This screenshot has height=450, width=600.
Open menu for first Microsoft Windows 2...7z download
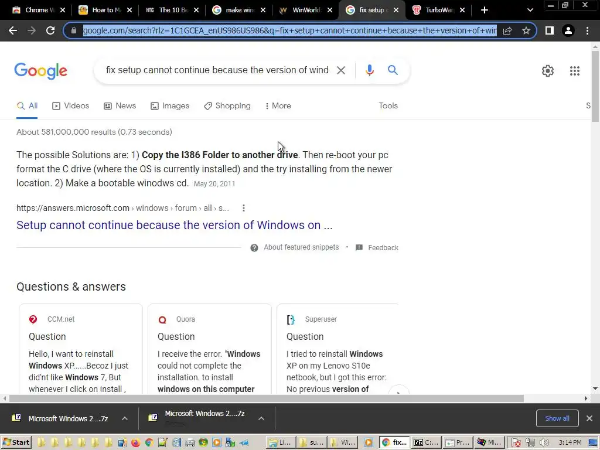125,418
